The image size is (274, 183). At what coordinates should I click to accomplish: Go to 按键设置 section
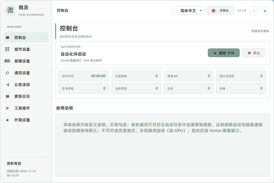pyautogui.click(x=26, y=61)
